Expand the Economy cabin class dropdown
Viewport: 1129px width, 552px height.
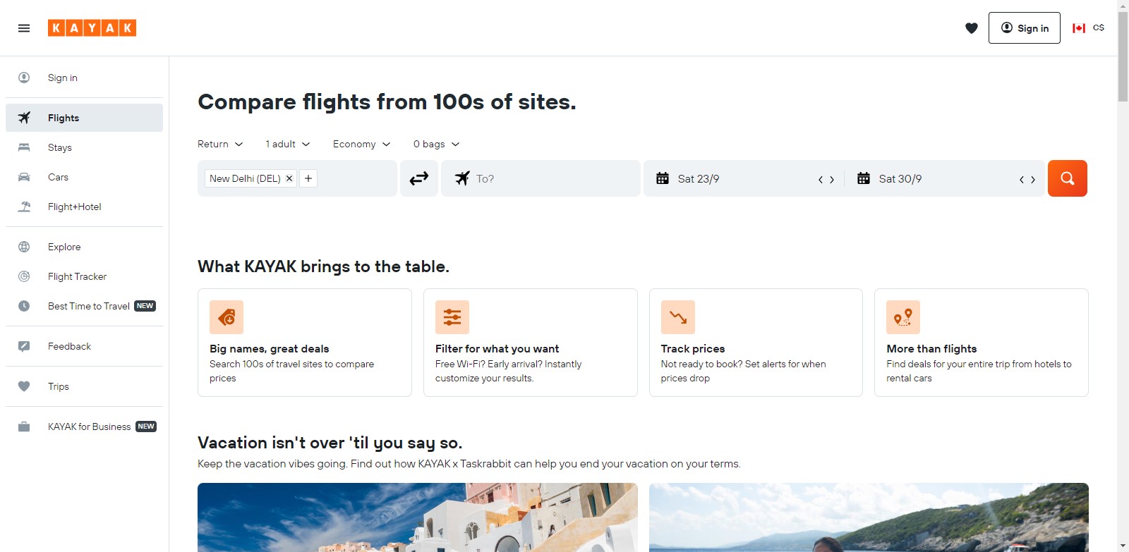[361, 144]
